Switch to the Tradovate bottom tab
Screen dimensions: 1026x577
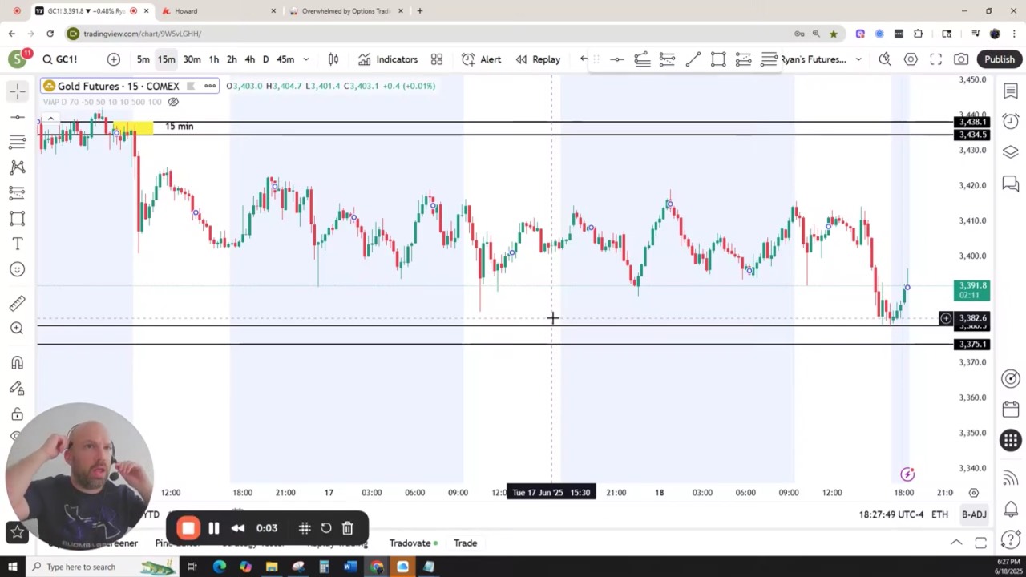click(413, 543)
